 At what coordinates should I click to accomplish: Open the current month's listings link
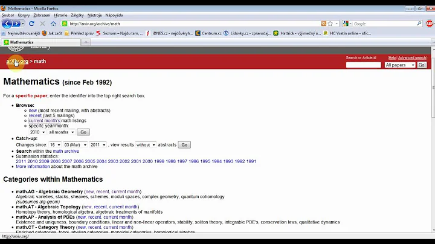(x=44, y=121)
